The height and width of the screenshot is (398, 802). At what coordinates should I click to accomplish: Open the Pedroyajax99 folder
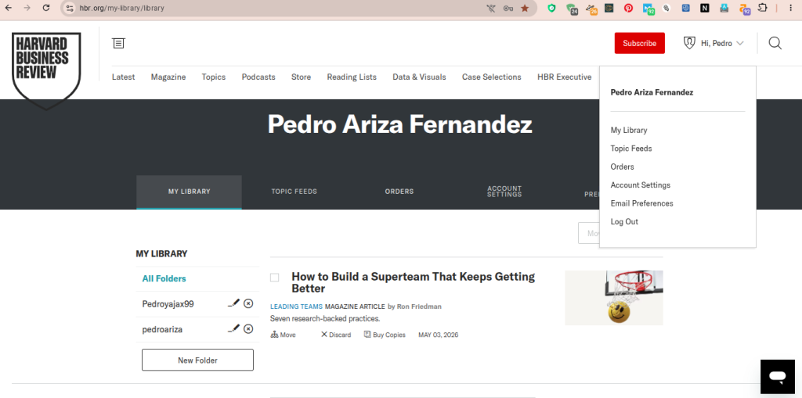point(168,304)
